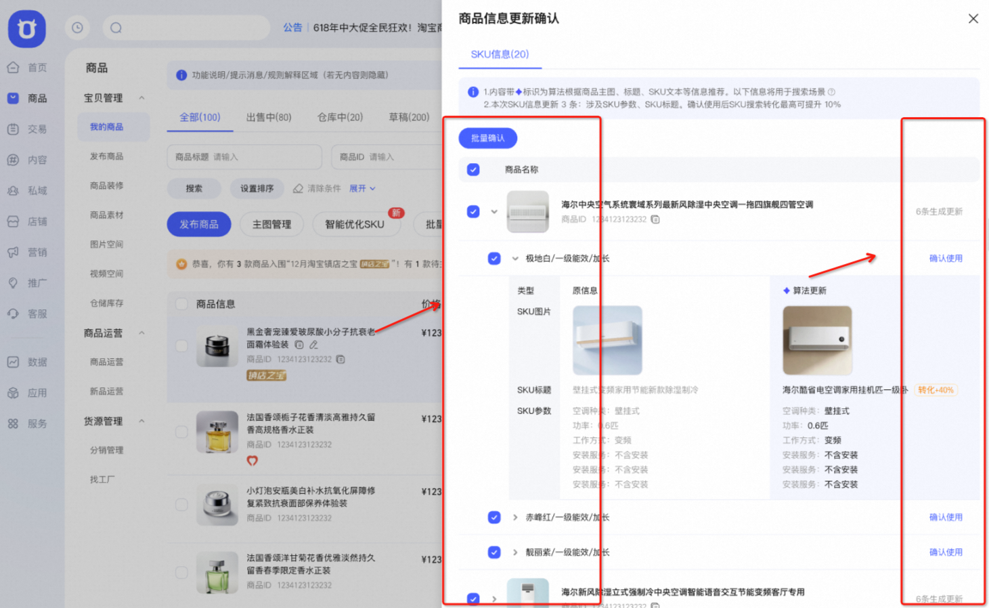The image size is (989, 608).
Task: Focus the 商品ID input field
Action: 387,156
